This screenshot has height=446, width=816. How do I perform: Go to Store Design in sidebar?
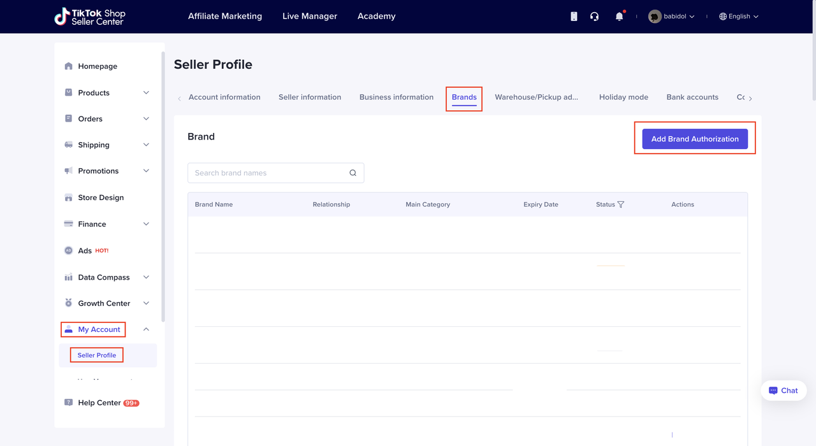[x=101, y=198]
